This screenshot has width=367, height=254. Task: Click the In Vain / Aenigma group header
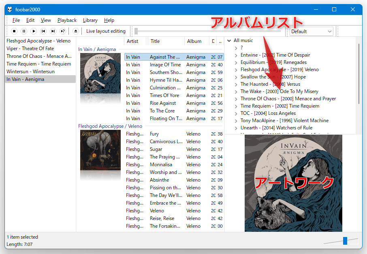pos(97,49)
